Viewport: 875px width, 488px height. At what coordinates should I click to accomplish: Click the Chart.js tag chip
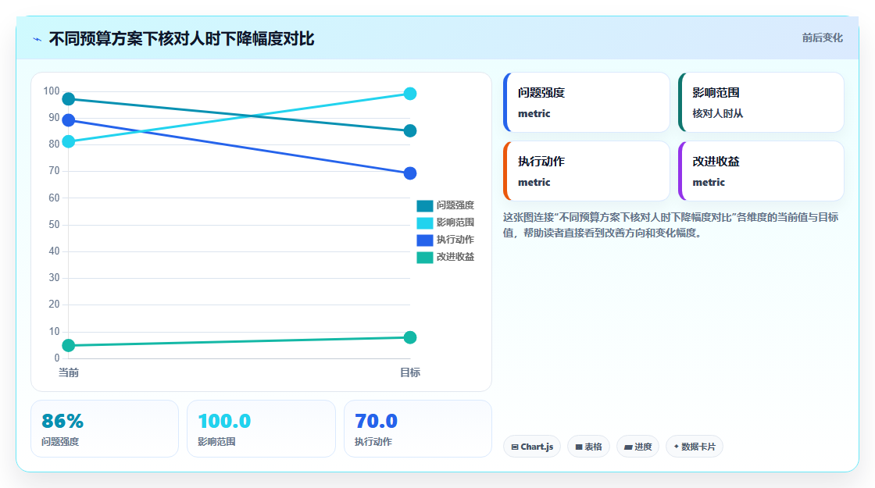532,447
